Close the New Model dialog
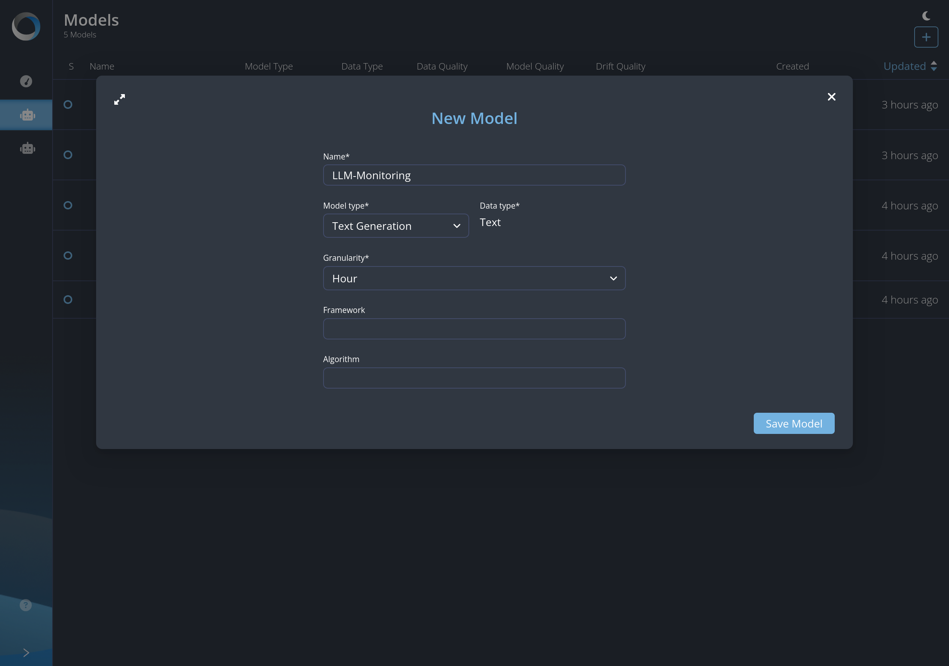949x666 pixels. coord(831,97)
